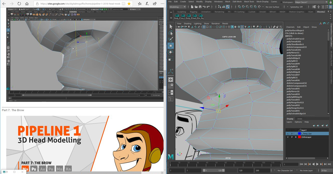Click CVs (click to show)

294,33
